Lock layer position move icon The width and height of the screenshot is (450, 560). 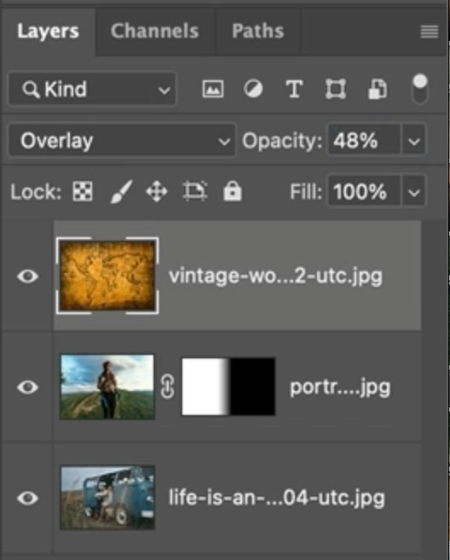click(x=157, y=191)
